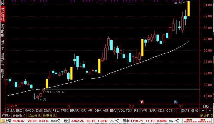Click the yellow icon beside 上证
214x124 pixels.
pyautogui.click(x=3, y=121)
